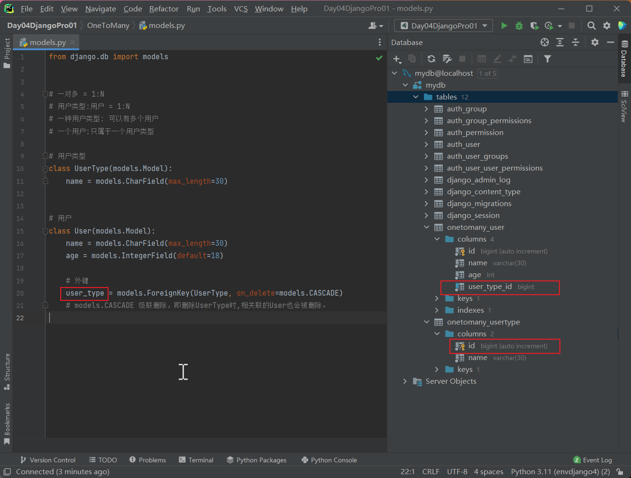This screenshot has height=478, width=631.
Task: Open data source properties wrench icon
Action: click(447, 59)
